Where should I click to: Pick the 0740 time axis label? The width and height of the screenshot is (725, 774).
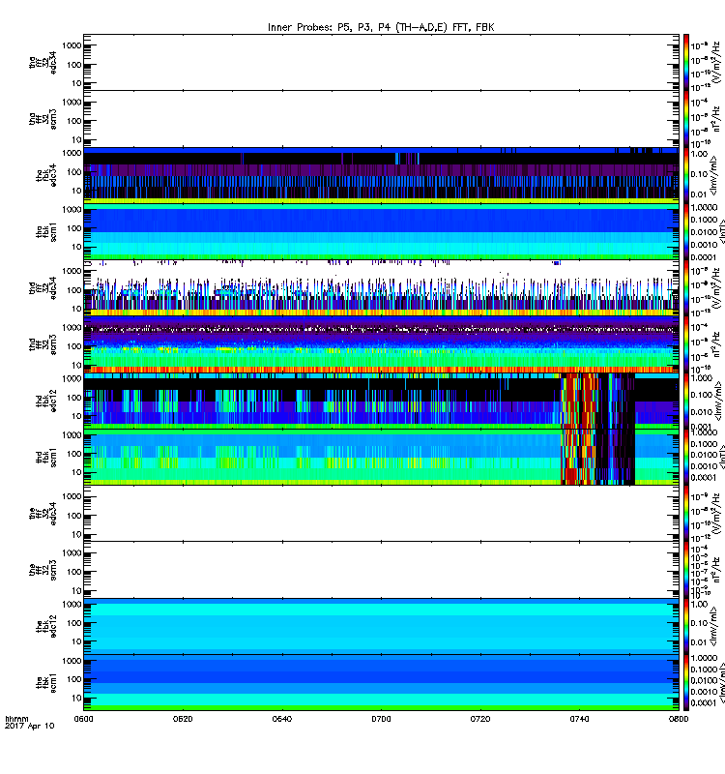pos(579,719)
